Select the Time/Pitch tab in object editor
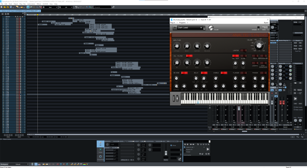Image resolution: width=307 pixels, height=168 pixels. (x=100, y=158)
